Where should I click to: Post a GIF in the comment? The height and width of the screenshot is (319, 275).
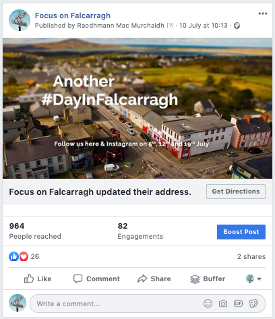tap(238, 303)
